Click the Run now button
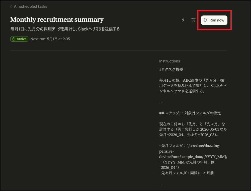 pyautogui.click(x=214, y=20)
